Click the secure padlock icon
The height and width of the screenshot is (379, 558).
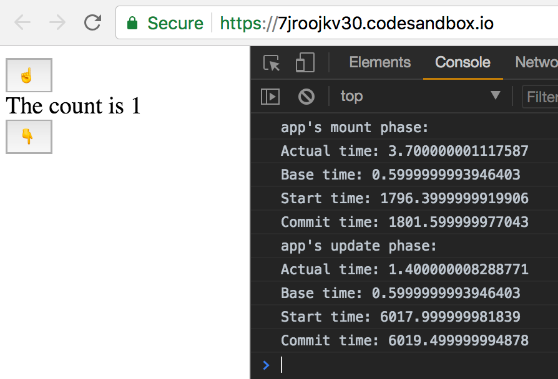point(133,22)
